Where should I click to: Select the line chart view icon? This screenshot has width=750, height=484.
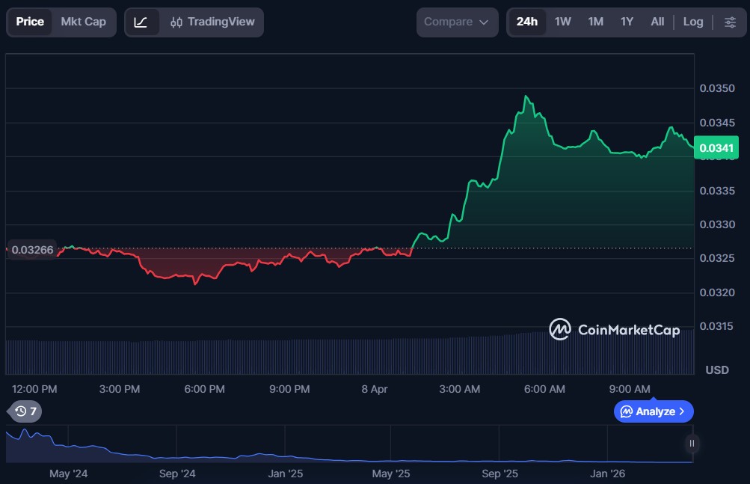pos(141,22)
